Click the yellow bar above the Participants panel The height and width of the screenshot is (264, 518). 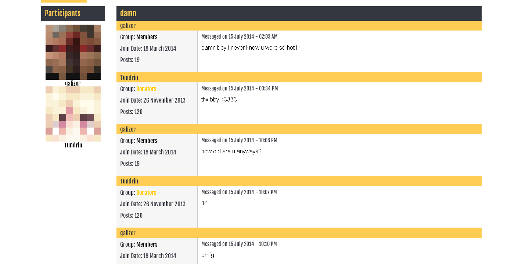64,1
